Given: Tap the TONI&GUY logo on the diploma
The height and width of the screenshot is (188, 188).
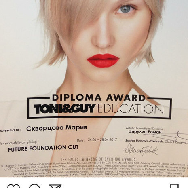Looking at the screenshot, I should (x=65, y=108).
